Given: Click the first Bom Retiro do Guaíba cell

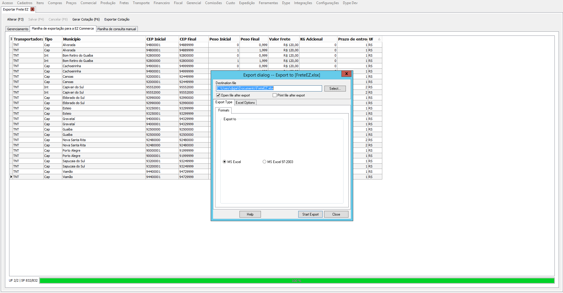Looking at the screenshot, I should pos(104,55).
